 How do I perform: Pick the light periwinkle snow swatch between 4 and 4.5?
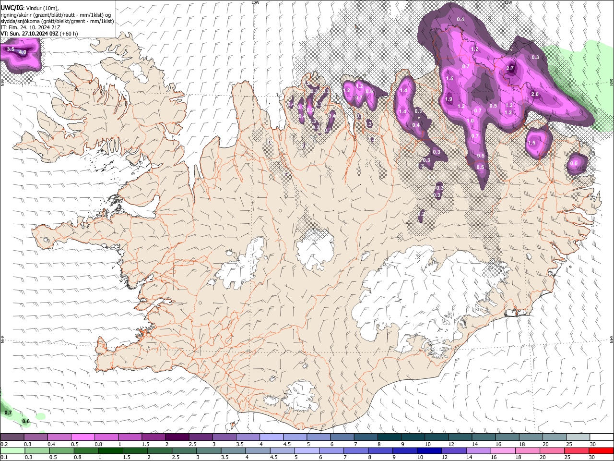tap(272, 437)
